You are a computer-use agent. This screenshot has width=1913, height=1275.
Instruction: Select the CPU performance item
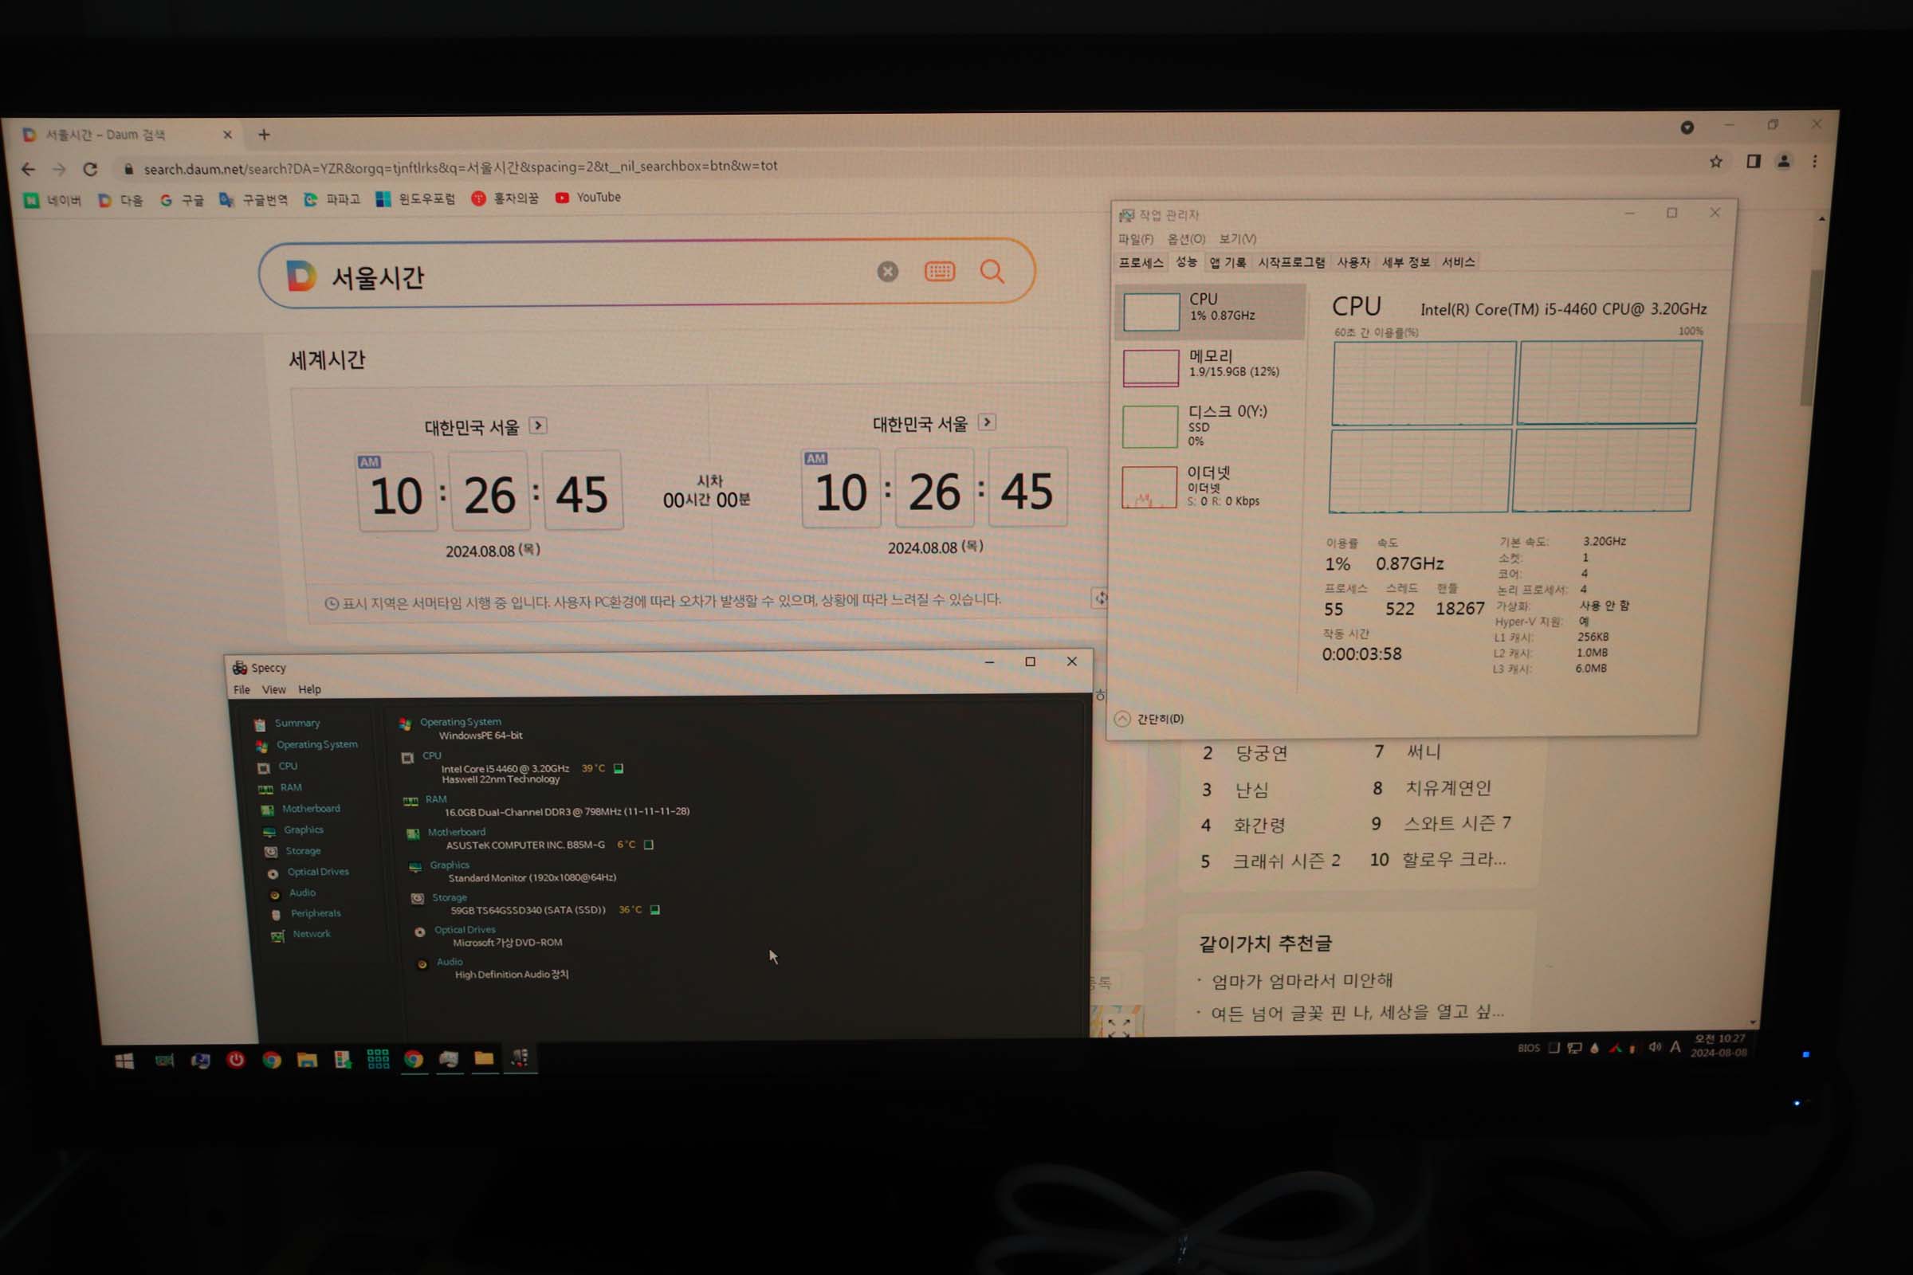1210,311
